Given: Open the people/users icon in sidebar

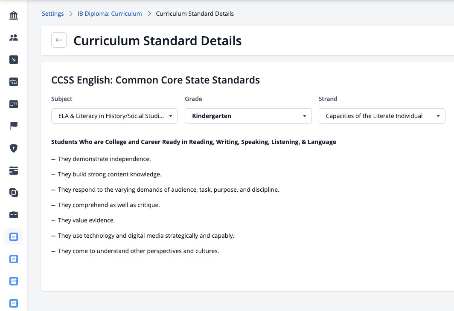Looking at the screenshot, I should pyautogui.click(x=14, y=37).
